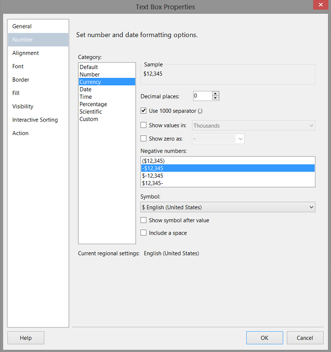This screenshot has width=331, height=352.
Task: Expand the Thousands values dropdown
Action: [311, 125]
